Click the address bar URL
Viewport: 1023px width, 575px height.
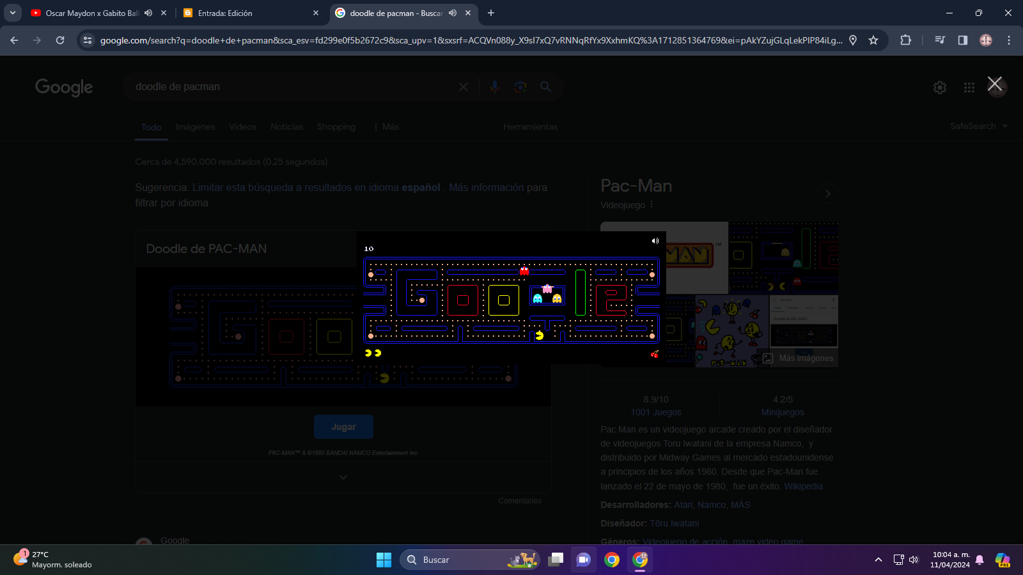pos(471,40)
